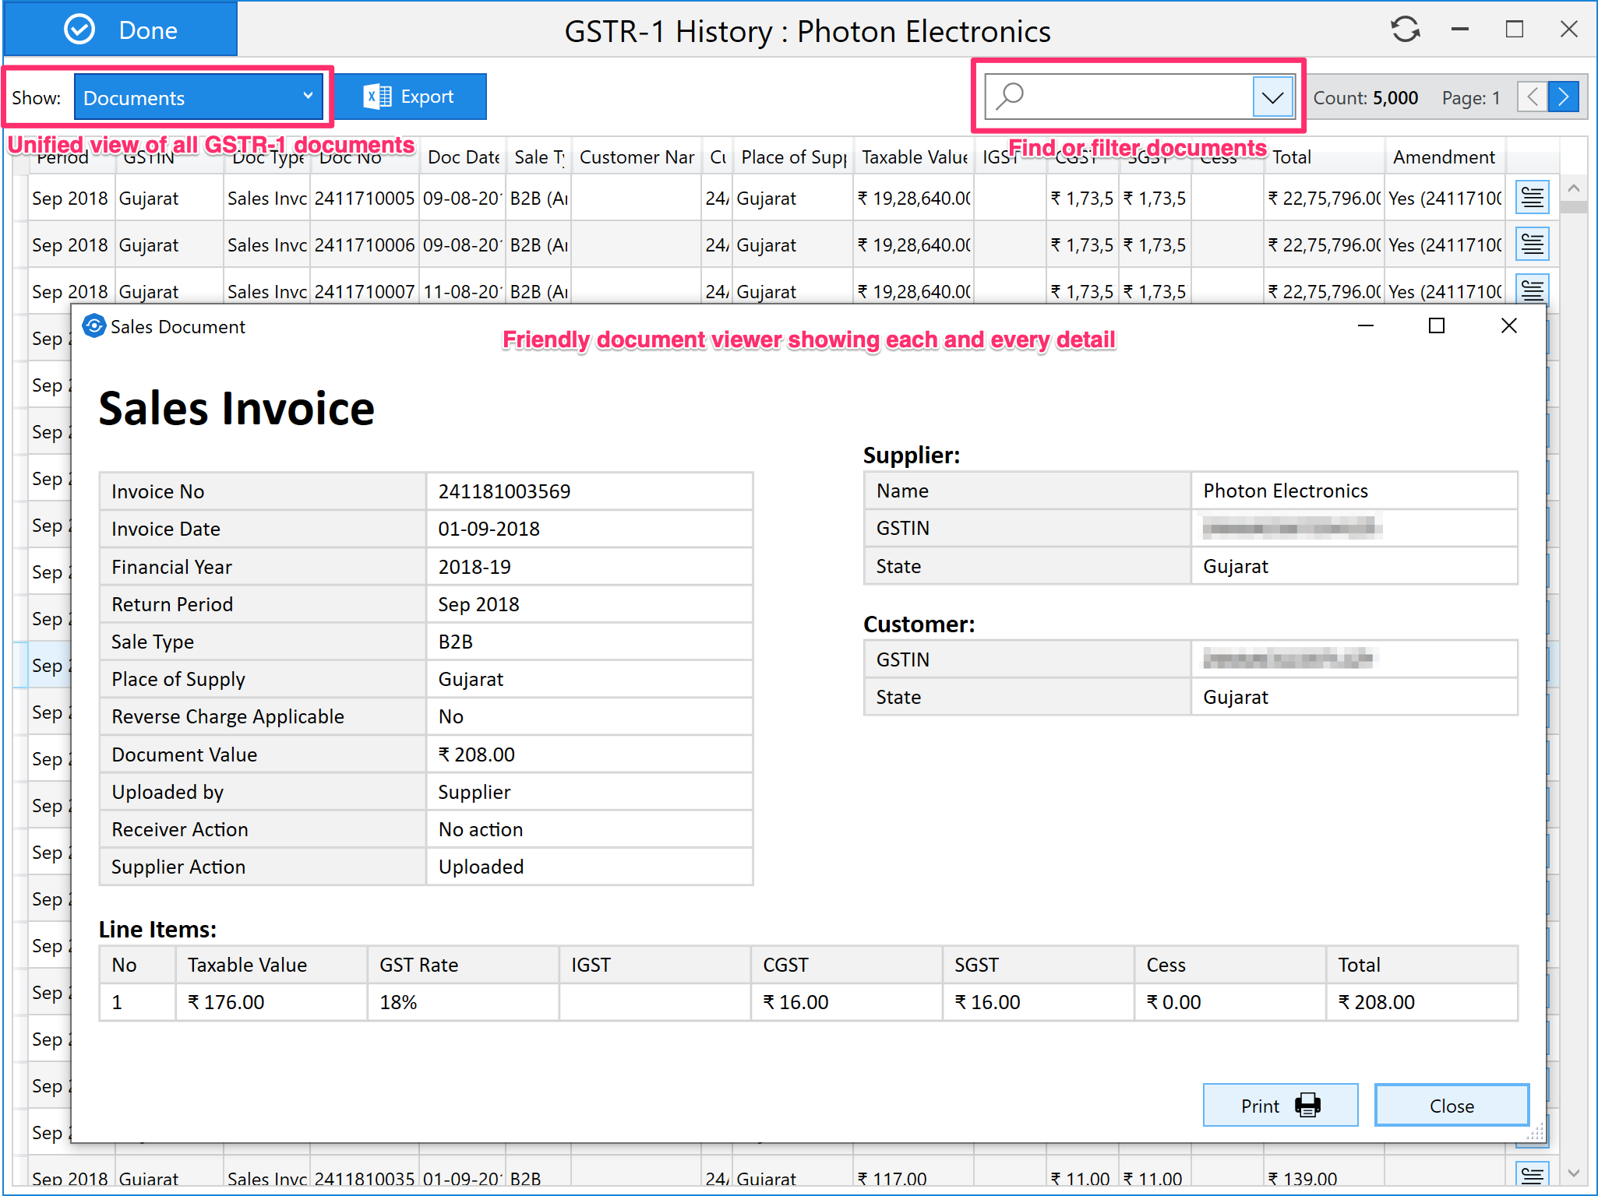The height and width of the screenshot is (1196, 1598).
Task: Click the Place of Supply column header
Action: (x=792, y=157)
